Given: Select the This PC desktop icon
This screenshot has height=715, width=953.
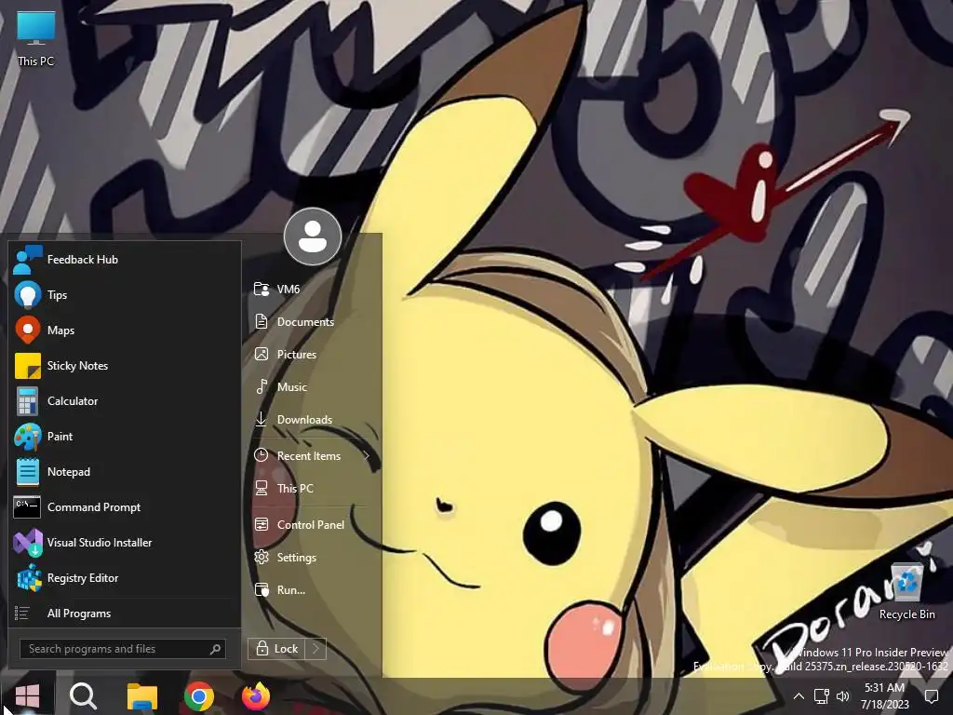Looking at the screenshot, I should (x=36, y=39).
